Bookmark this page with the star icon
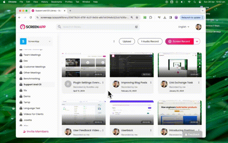 coord(137,18)
